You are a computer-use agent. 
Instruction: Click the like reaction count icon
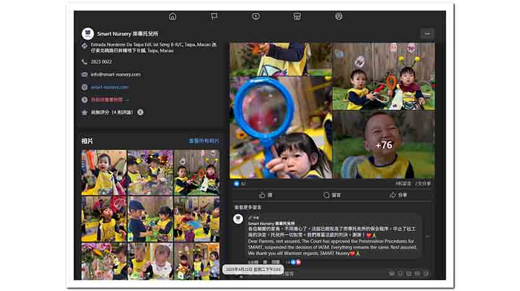pos(236,184)
